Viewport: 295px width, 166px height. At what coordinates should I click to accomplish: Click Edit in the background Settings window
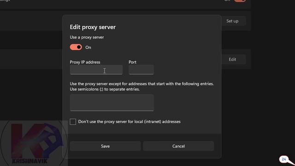(x=232, y=59)
